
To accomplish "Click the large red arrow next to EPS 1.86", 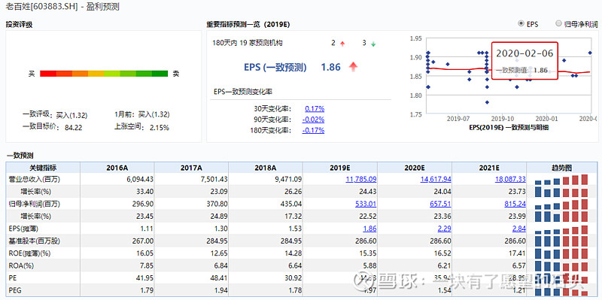I will click(x=353, y=67).
